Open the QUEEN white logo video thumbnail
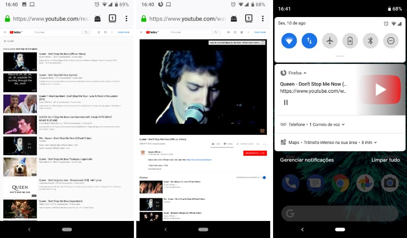 pyautogui.click(x=20, y=188)
